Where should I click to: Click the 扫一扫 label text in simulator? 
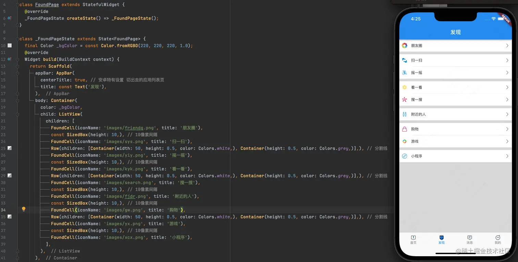coord(417,60)
